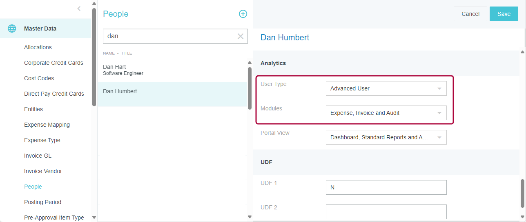Navigate to Posting Period
Screen dimensions: 526x222
tap(42, 202)
